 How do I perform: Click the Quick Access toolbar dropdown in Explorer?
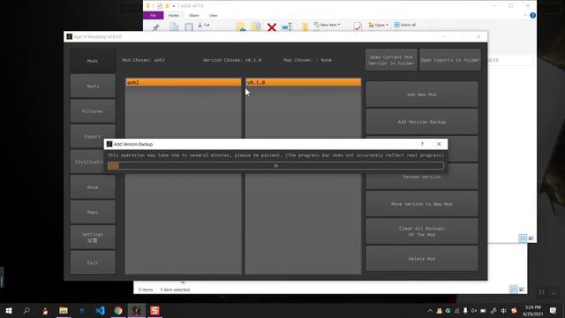(x=174, y=6)
